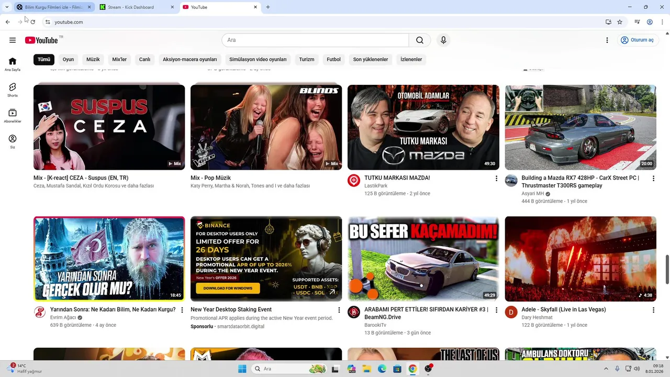This screenshot has height=377, width=670.
Task: Open LastikPark channel avatar
Action: (x=354, y=181)
